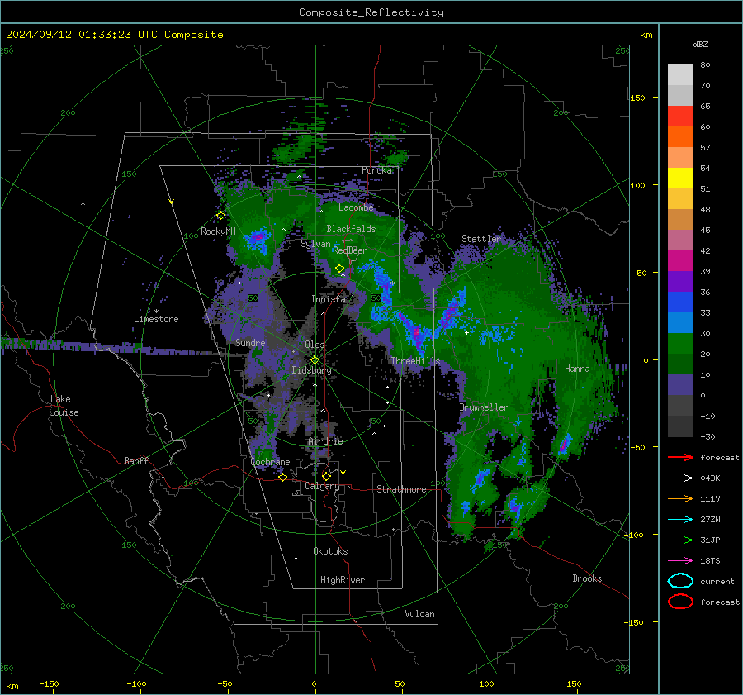Click the yellow diamond marker below RedDeer
The image size is (743, 695).
click(x=339, y=269)
